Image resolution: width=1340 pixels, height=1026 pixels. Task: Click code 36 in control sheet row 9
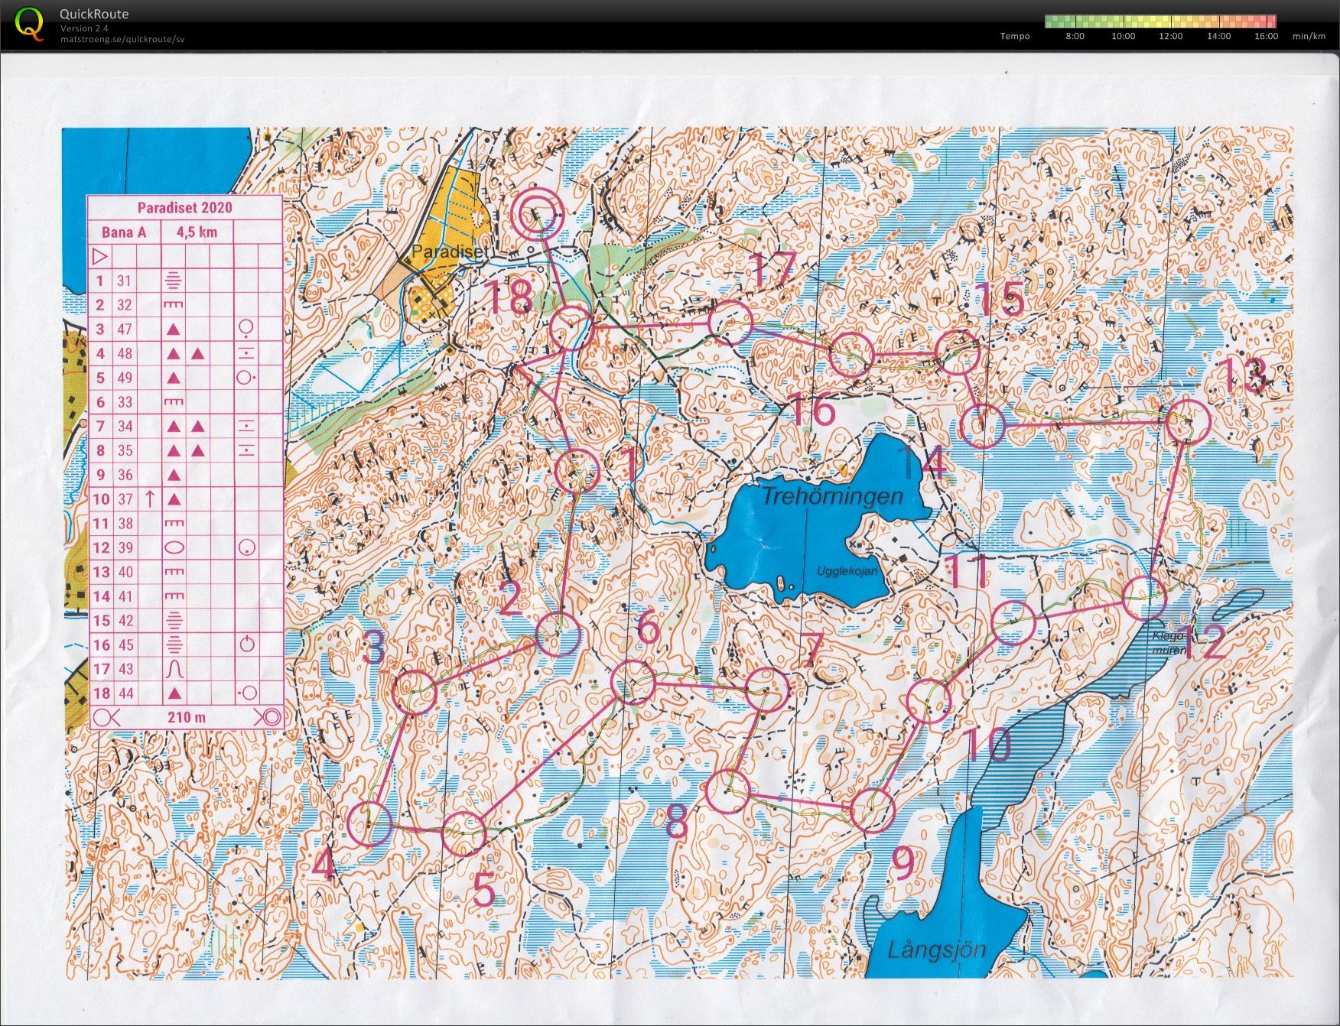coord(125,475)
